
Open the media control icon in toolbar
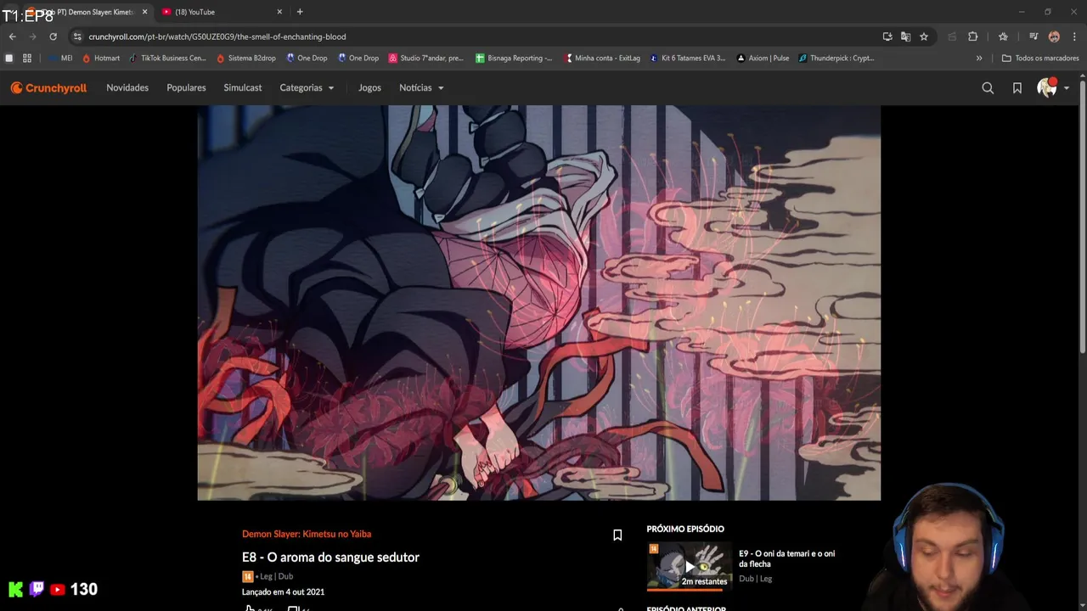click(x=1033, y=36)
